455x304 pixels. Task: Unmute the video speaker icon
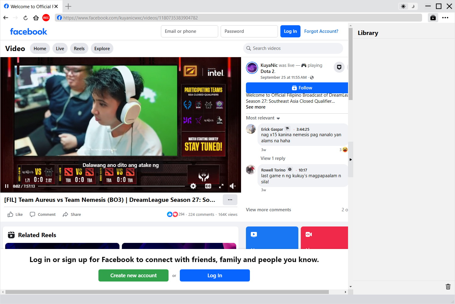[233, 186]
